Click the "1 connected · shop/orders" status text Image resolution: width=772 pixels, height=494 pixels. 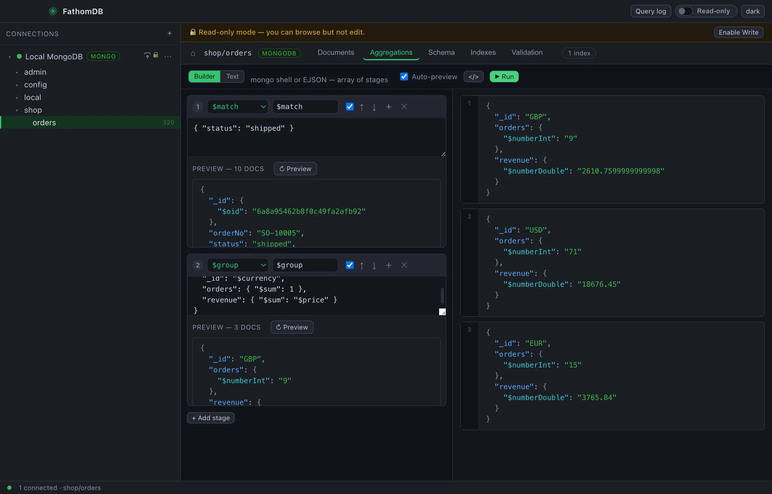60,488
